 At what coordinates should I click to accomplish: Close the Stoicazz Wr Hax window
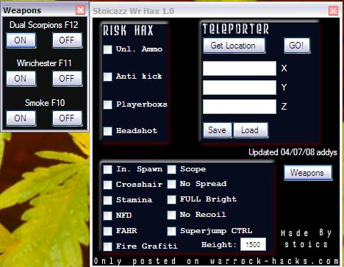333,10
